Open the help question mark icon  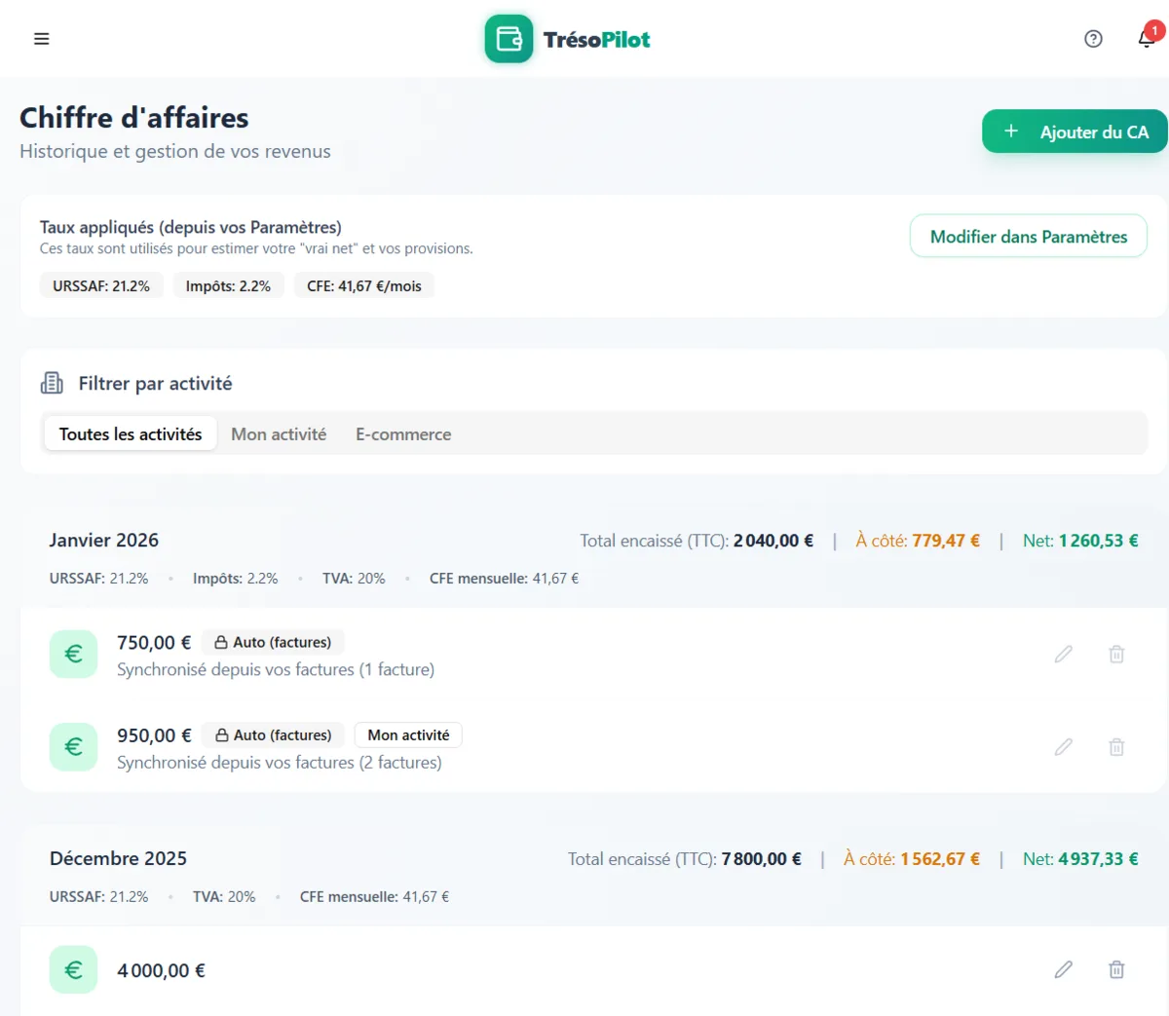1093,39
